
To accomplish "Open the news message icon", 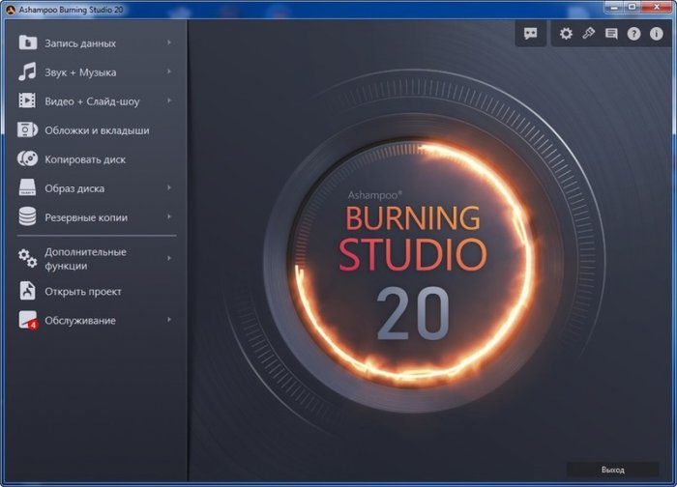I will tap(611, 33).
